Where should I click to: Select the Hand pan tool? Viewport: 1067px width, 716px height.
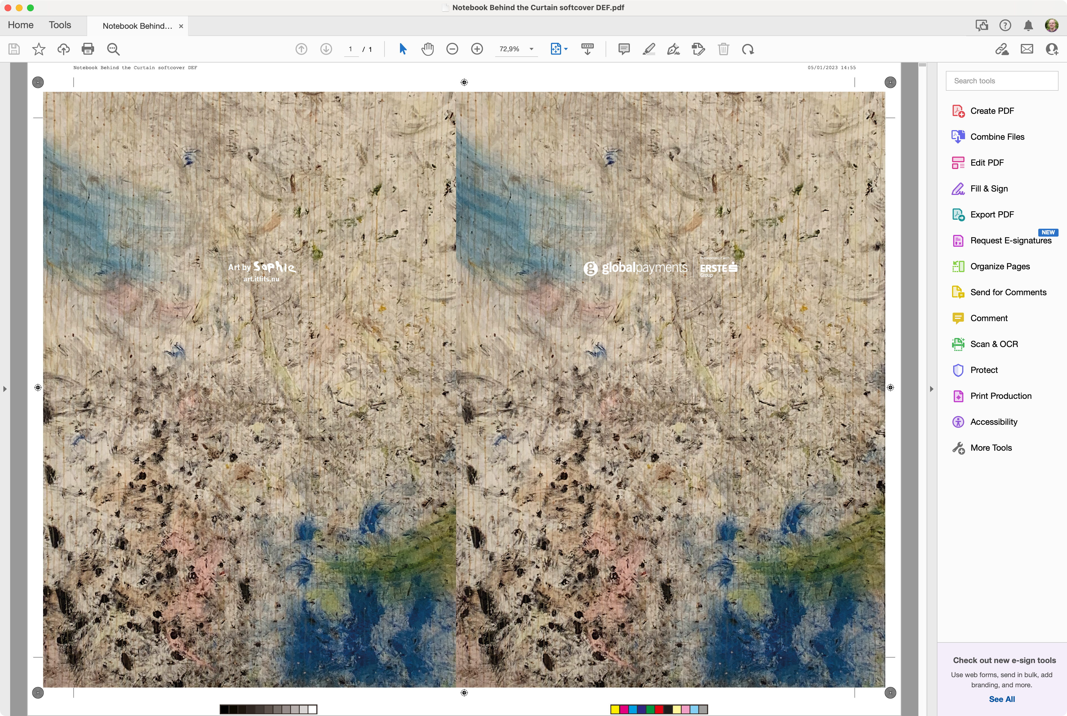point(427,49)
